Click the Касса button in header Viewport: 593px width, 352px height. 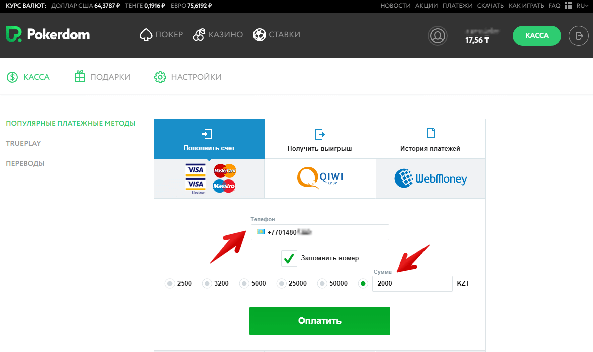pyautogui.click(x=536, y=36)
